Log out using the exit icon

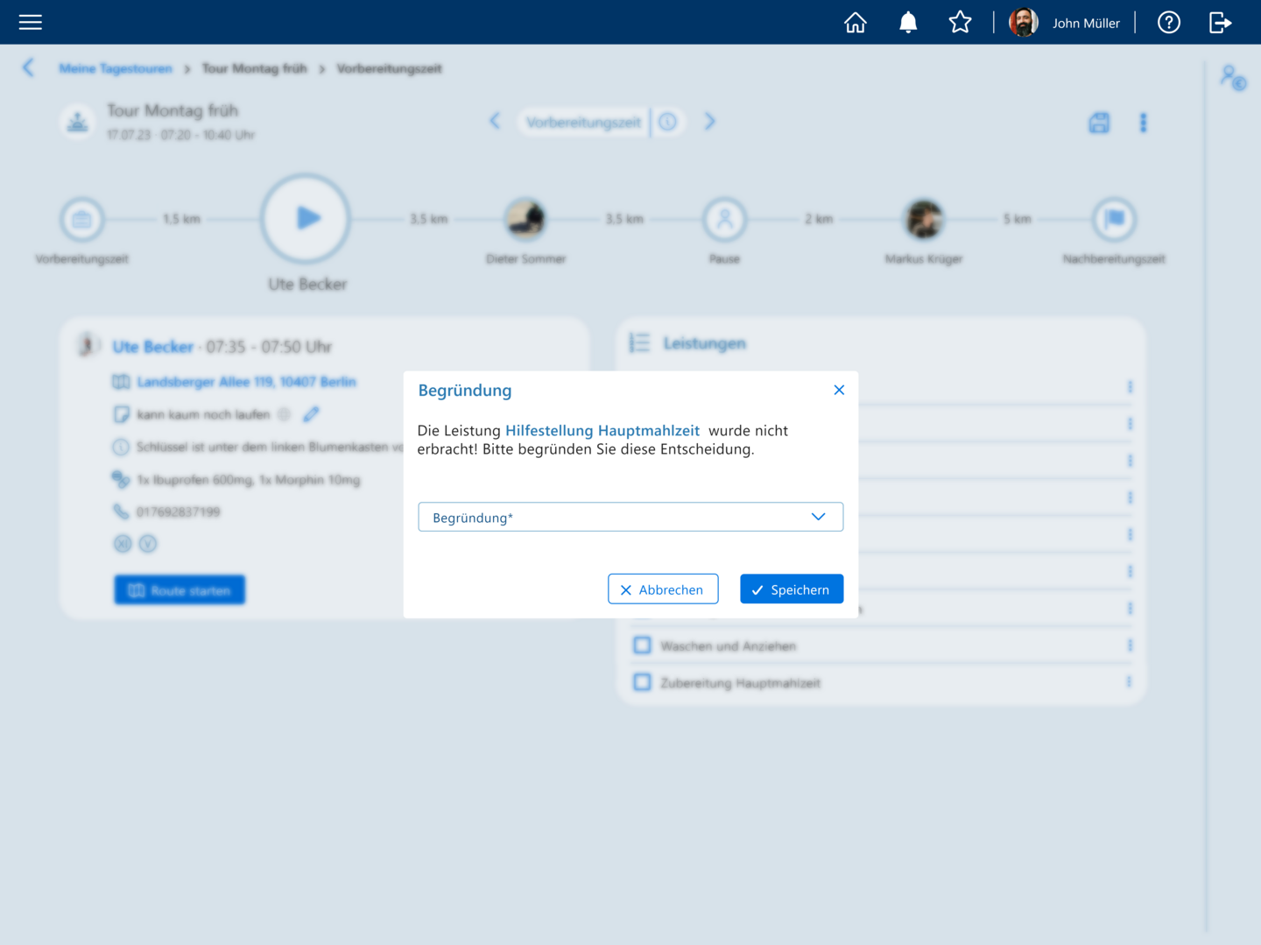1221,23
